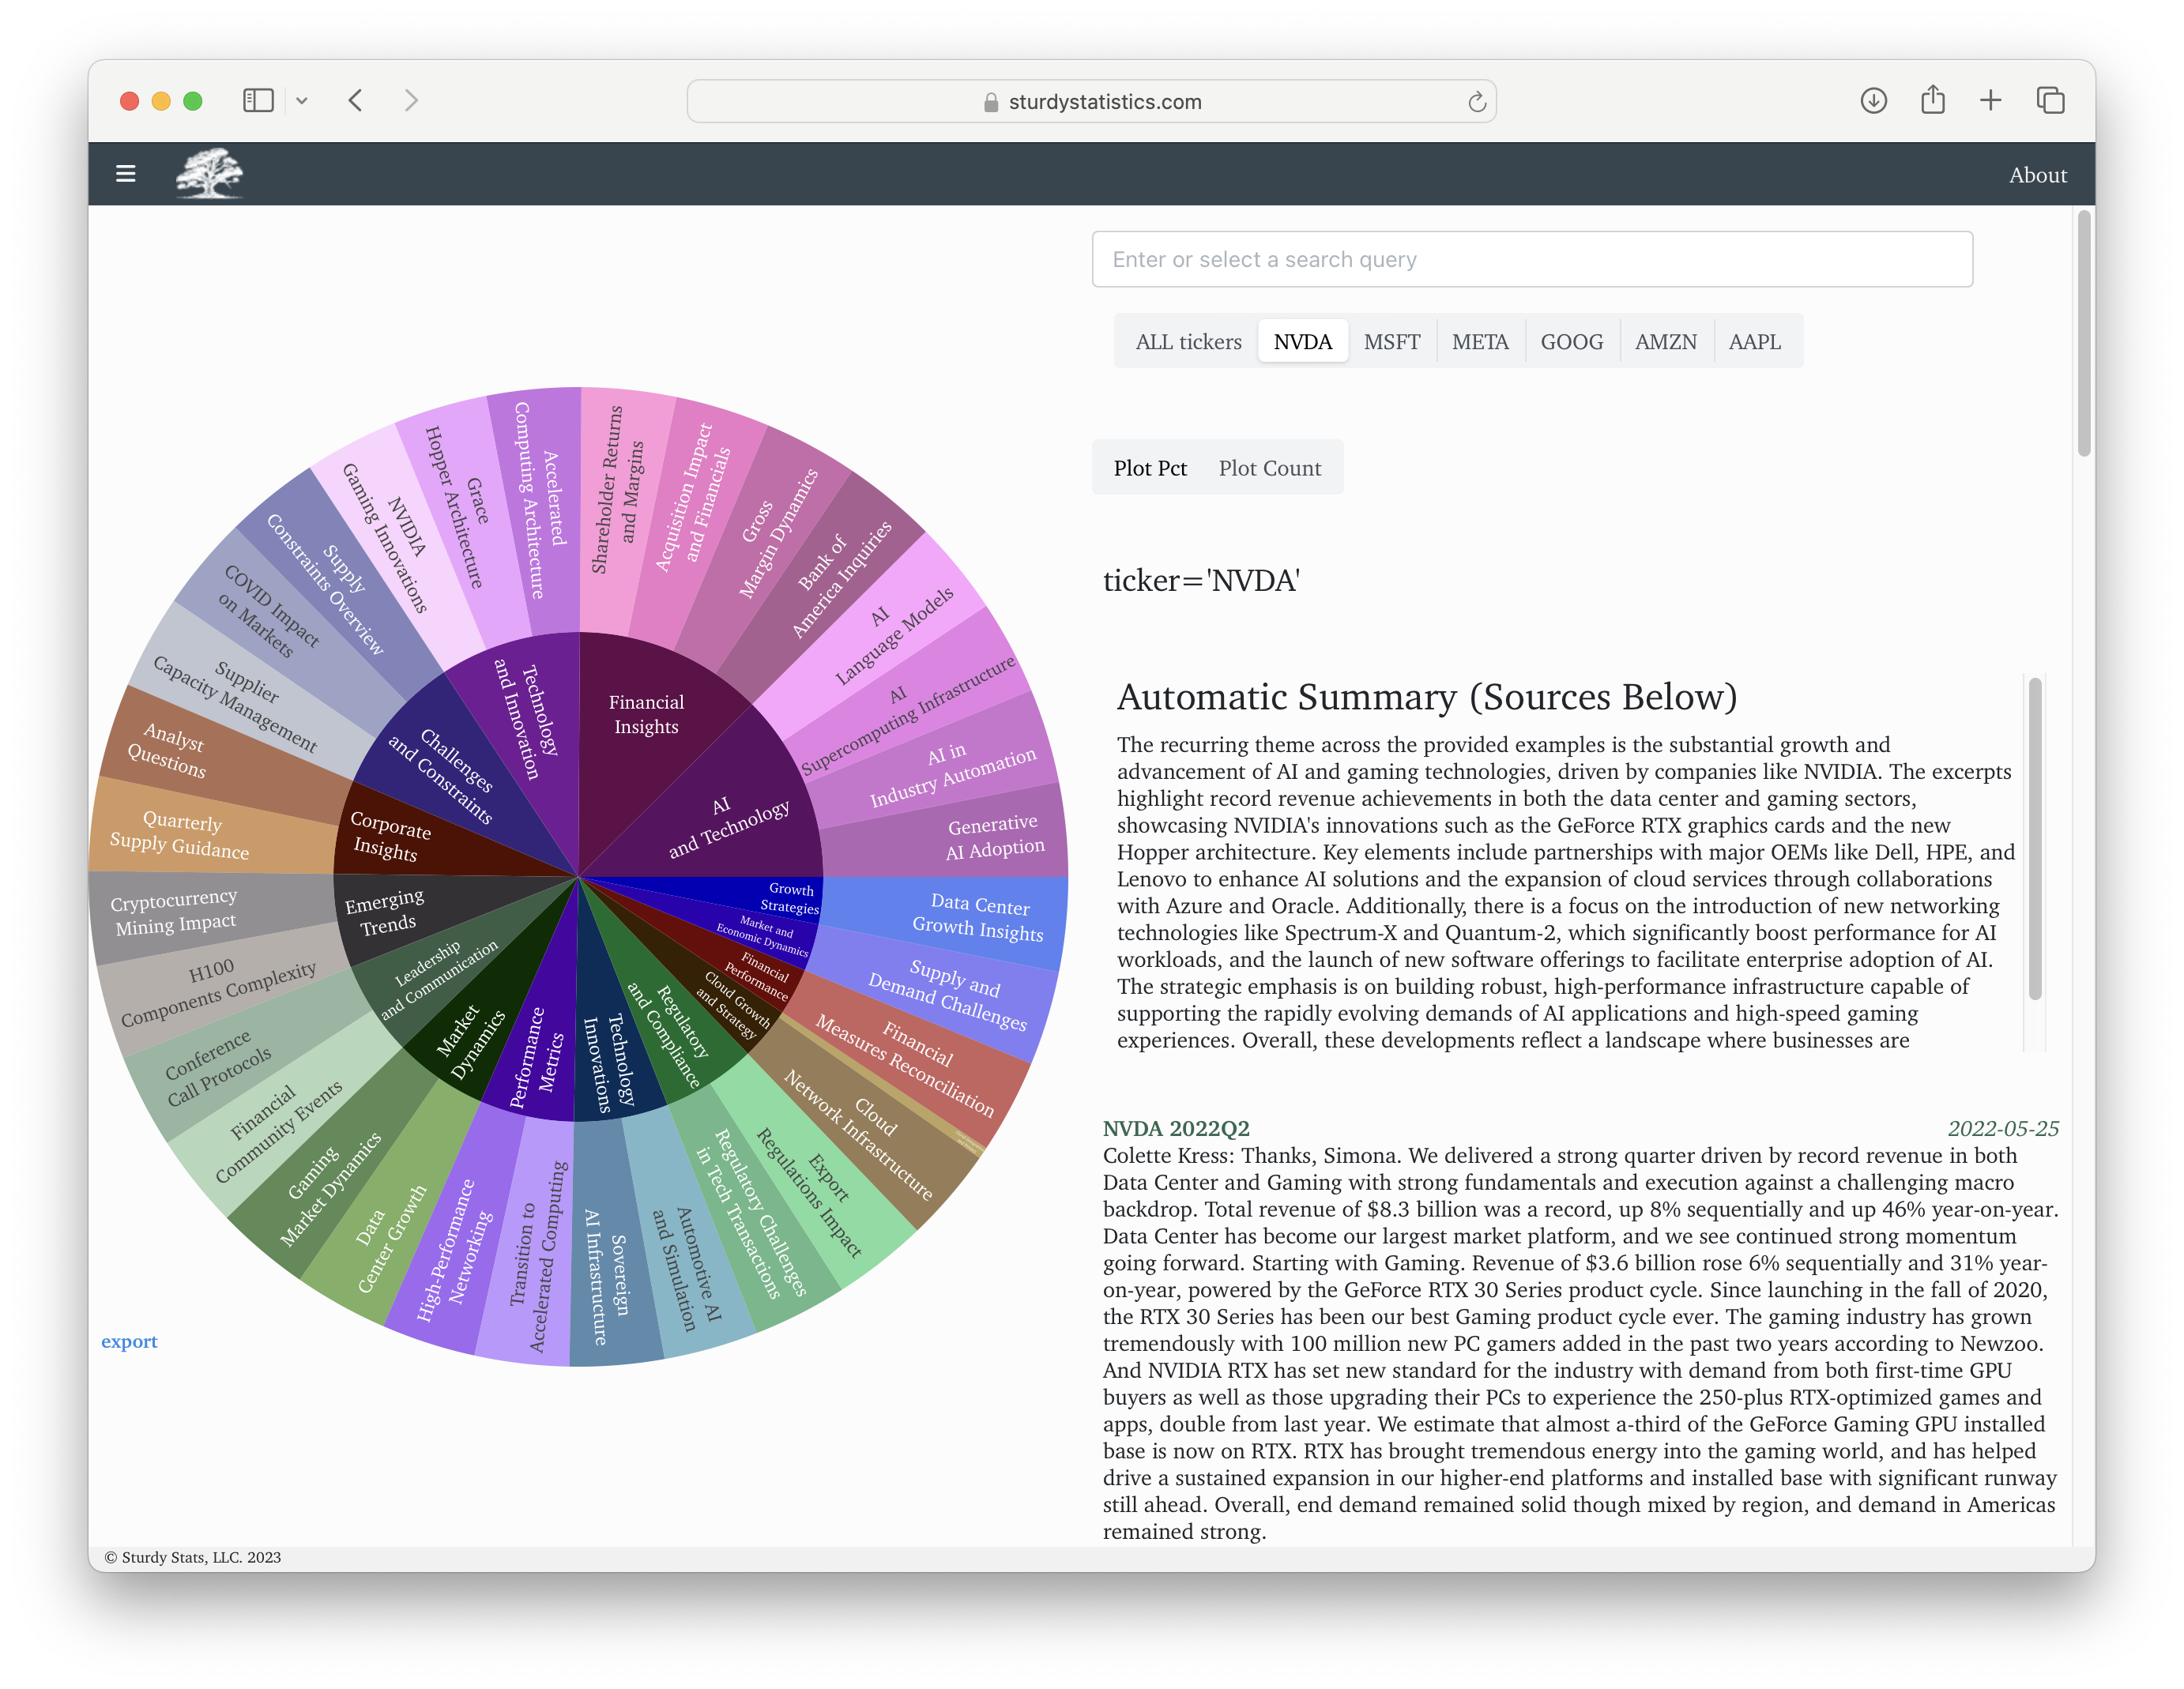The image size is (2184, 1689).
Task: Switch to the ALL tickers tab
Action: pyautogui.click(x=1188, y=341)
